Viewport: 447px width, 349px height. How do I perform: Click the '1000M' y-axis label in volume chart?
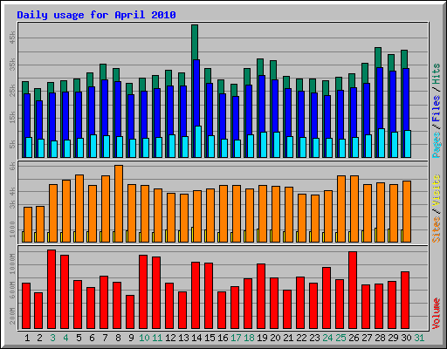(x=12, y=263)
